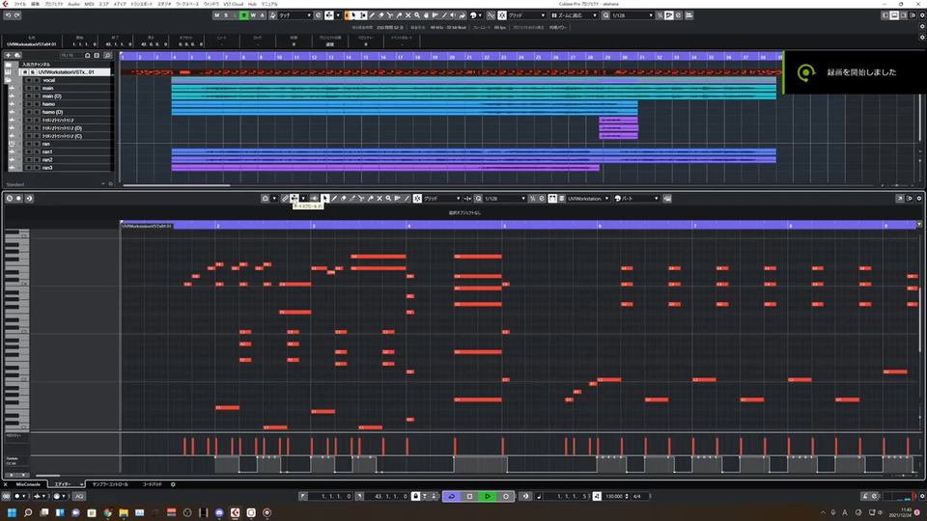Click the Cubase icon in the Windows taskbar
The height and width of the screenshot is (521, 927).
(236, 512)
